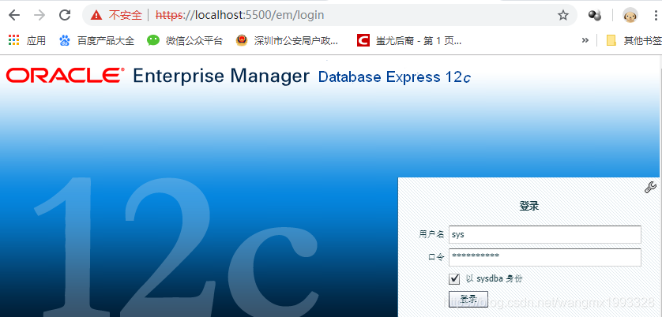Click the red not-secure warning triangle

click(96, 16)
